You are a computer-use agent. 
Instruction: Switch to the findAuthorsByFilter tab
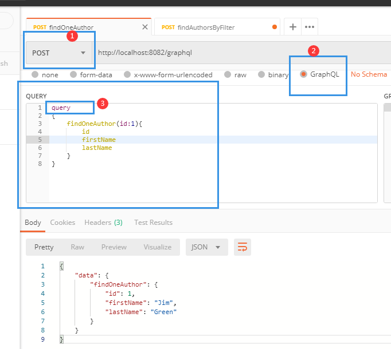tap(217, 27)
